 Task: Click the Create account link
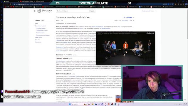(x=146, y=11)
